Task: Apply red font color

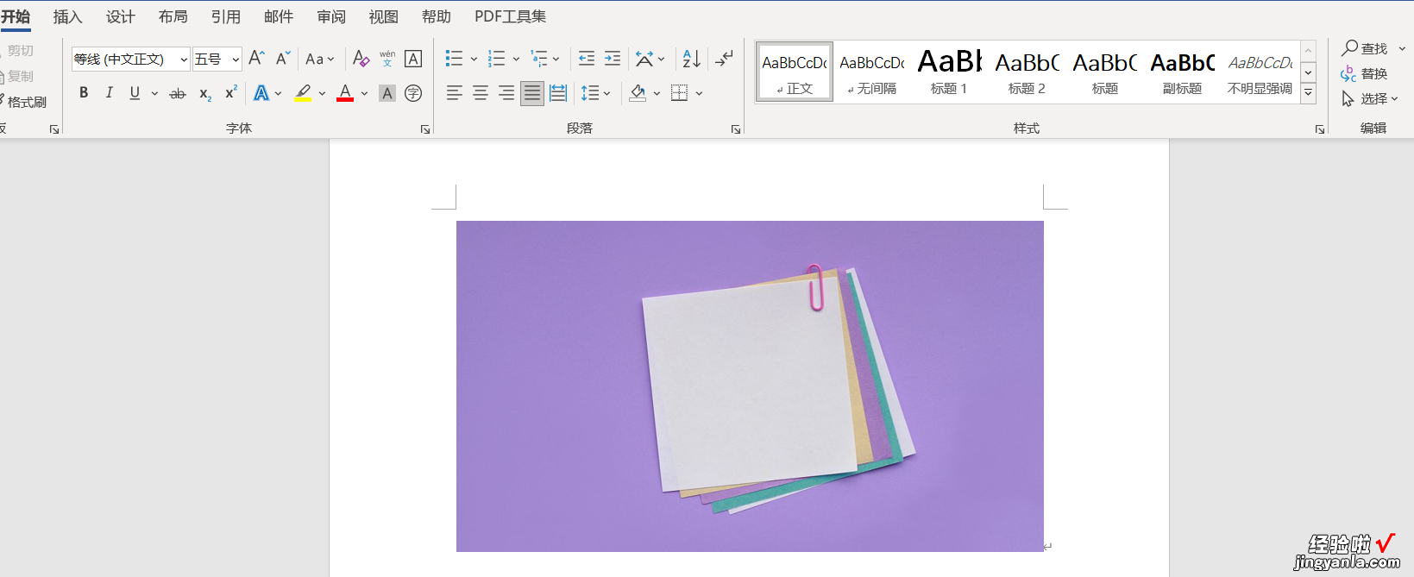Action: 345,93
